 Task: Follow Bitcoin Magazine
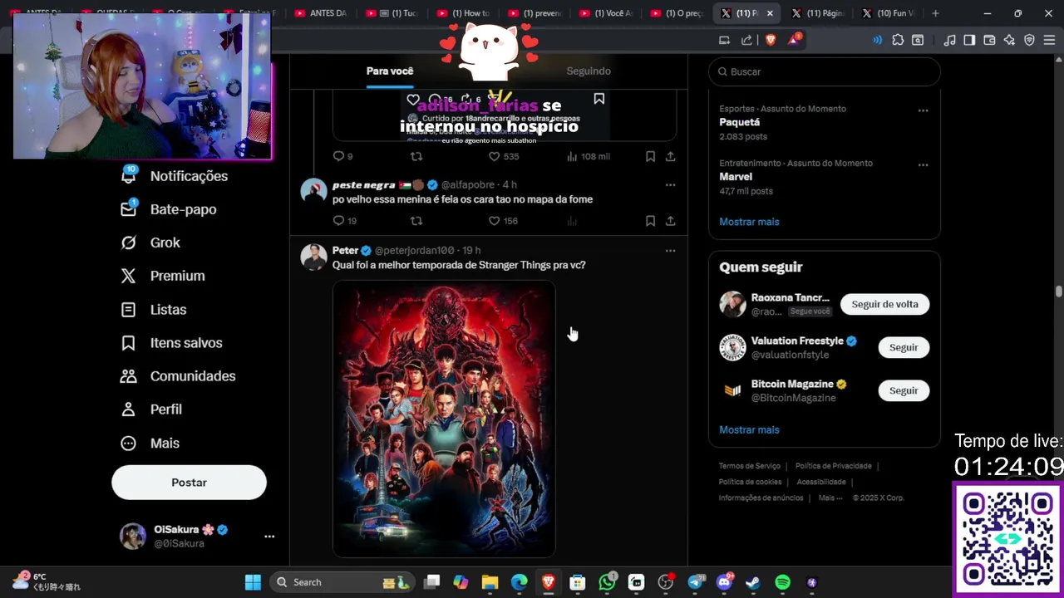pos(904,390)
